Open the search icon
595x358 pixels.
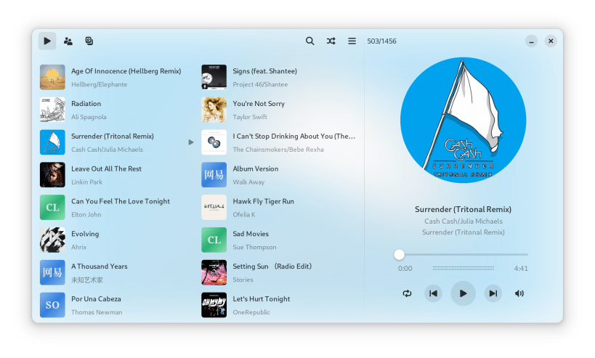310,41
